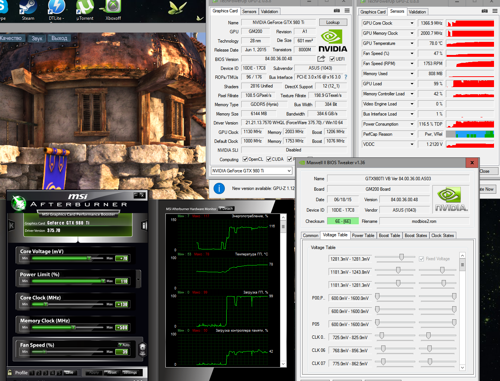The image size is (500, 381).
Task: Toggle the profile lock icon in Afterburner
Action: coord(10,372)
